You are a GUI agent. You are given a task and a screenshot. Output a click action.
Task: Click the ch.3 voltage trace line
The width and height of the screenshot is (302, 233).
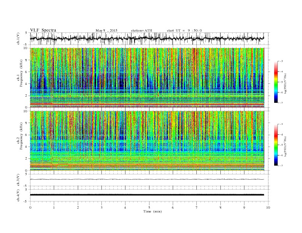coord(147,179)
